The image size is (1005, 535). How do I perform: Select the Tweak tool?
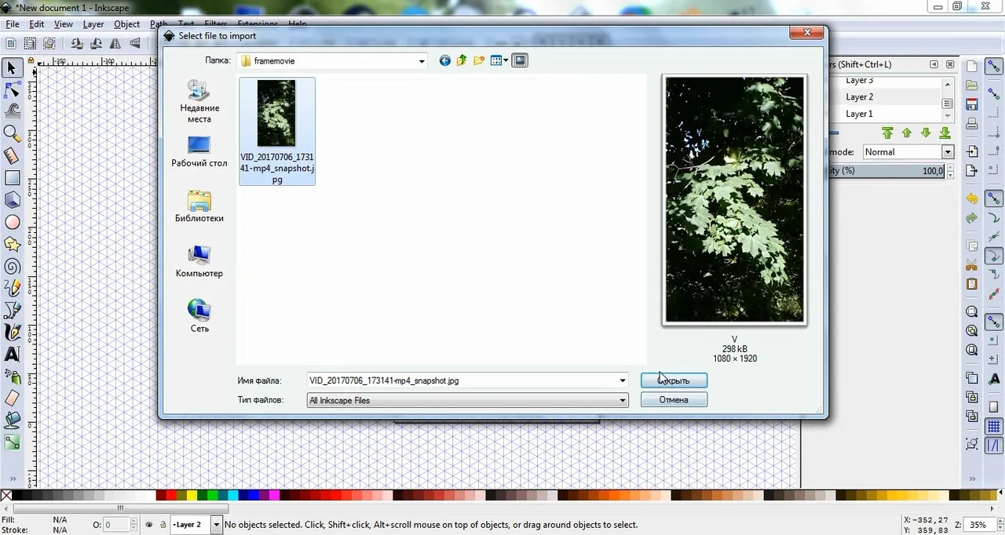tap(12, 111)
